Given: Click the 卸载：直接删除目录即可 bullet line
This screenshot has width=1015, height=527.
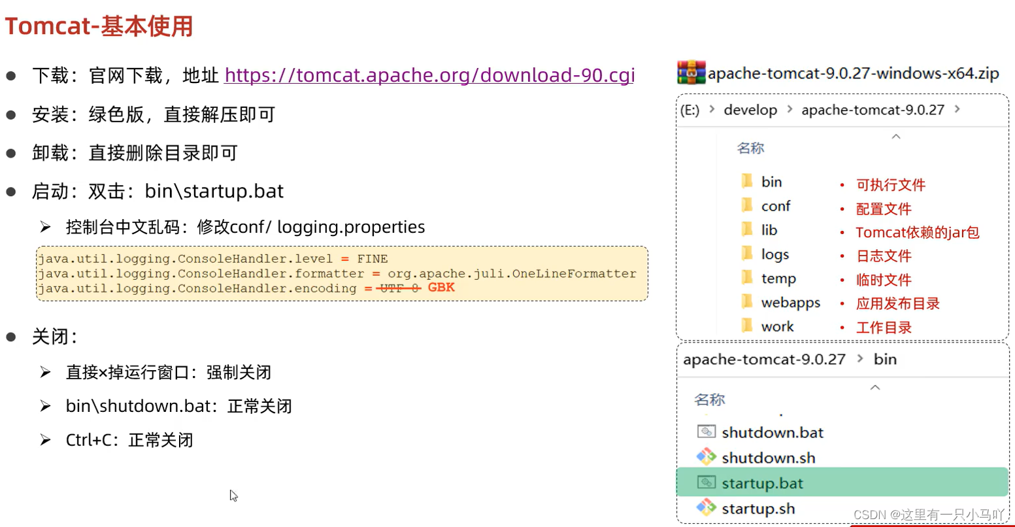Looking at the screenshot, I should pos(135,152).
